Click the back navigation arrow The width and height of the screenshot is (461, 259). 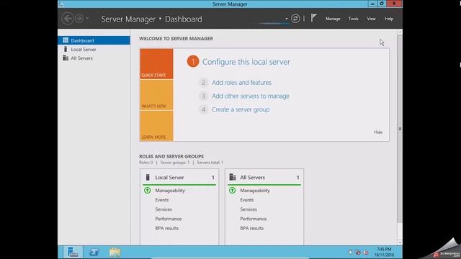click(68, 19)
